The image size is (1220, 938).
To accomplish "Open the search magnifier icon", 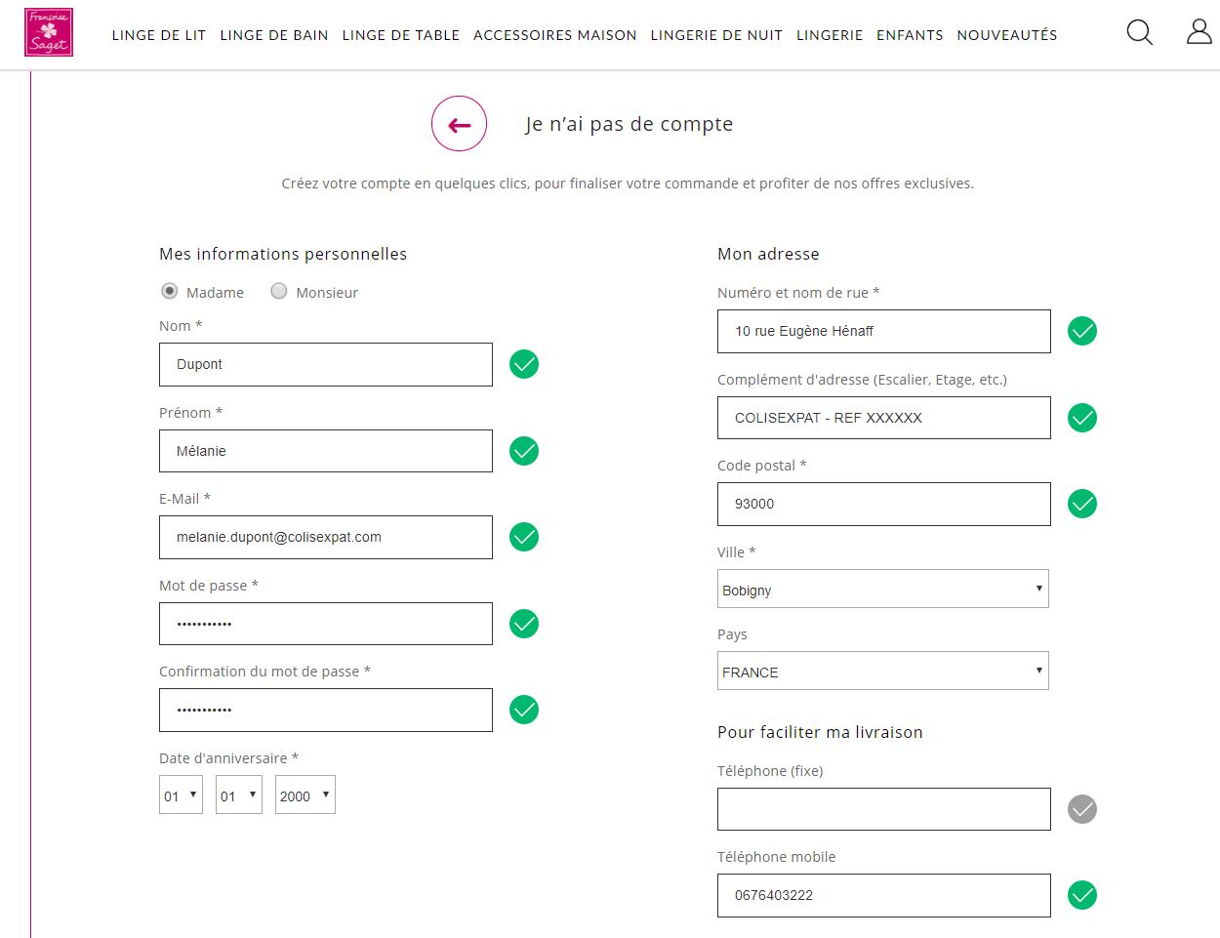I will pyautogui.click(x=1139, y=32).
